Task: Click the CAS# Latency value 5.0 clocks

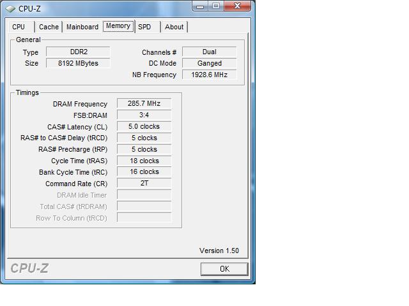Action: 144,126
